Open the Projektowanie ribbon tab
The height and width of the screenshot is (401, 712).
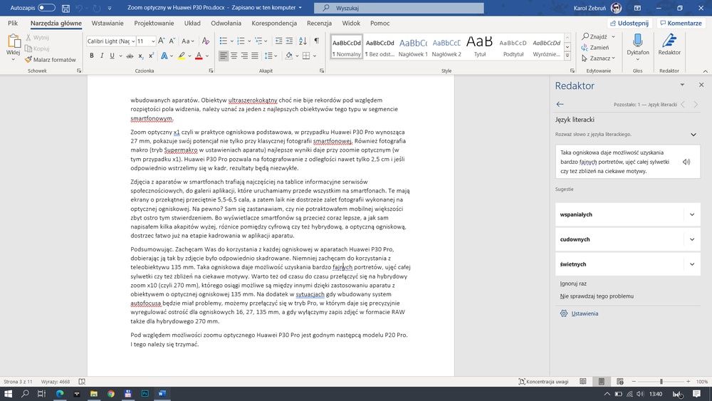coord(154,24)
